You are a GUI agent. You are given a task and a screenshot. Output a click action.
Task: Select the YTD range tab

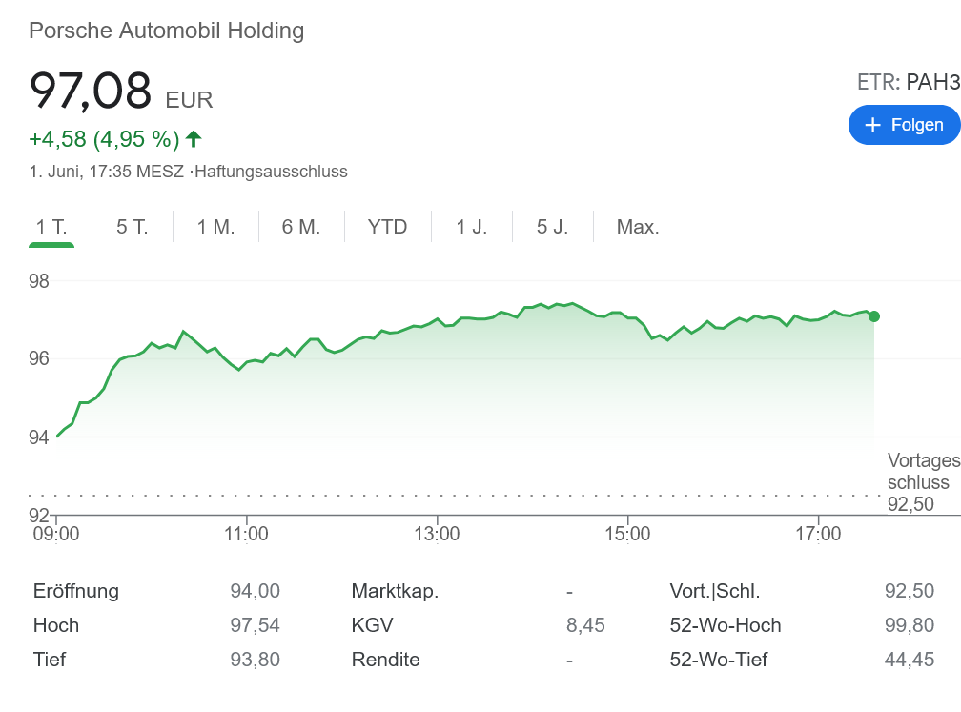(x=387, y=227)
